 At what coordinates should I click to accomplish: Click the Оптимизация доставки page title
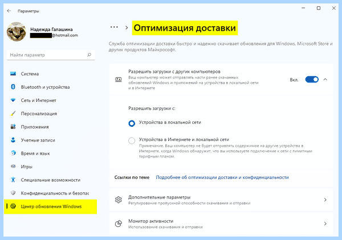[185, 28]
